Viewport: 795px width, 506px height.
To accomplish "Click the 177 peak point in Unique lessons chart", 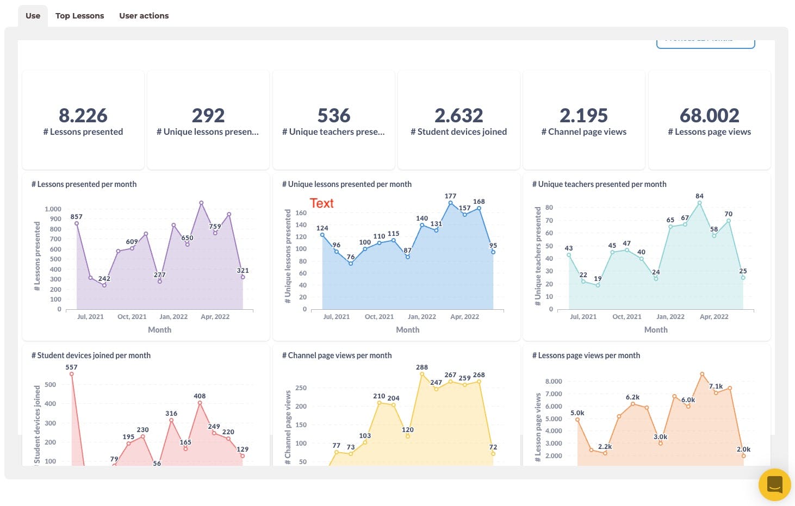I will click(450, 203).
